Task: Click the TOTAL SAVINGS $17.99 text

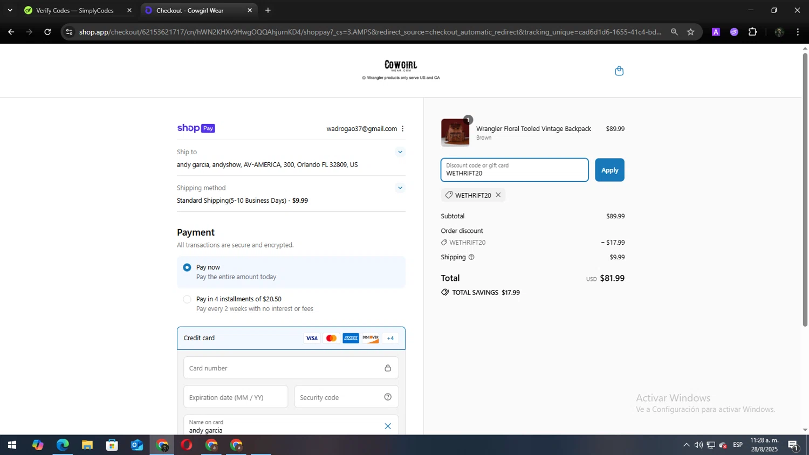Action: point(486,293)
